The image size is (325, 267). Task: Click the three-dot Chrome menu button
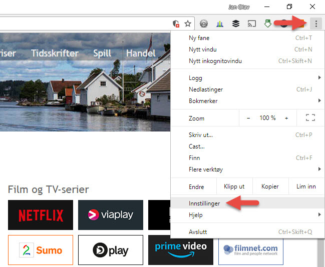click(x=316, y=23)
